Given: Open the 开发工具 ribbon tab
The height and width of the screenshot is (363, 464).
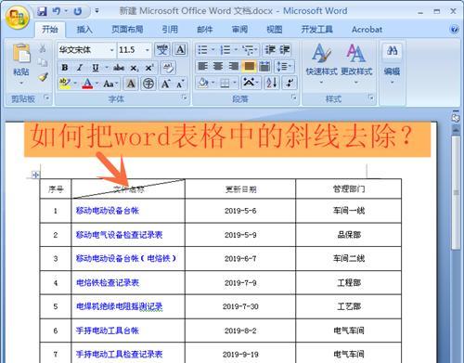Looking at the screenshot, I should tap(316, 30).
